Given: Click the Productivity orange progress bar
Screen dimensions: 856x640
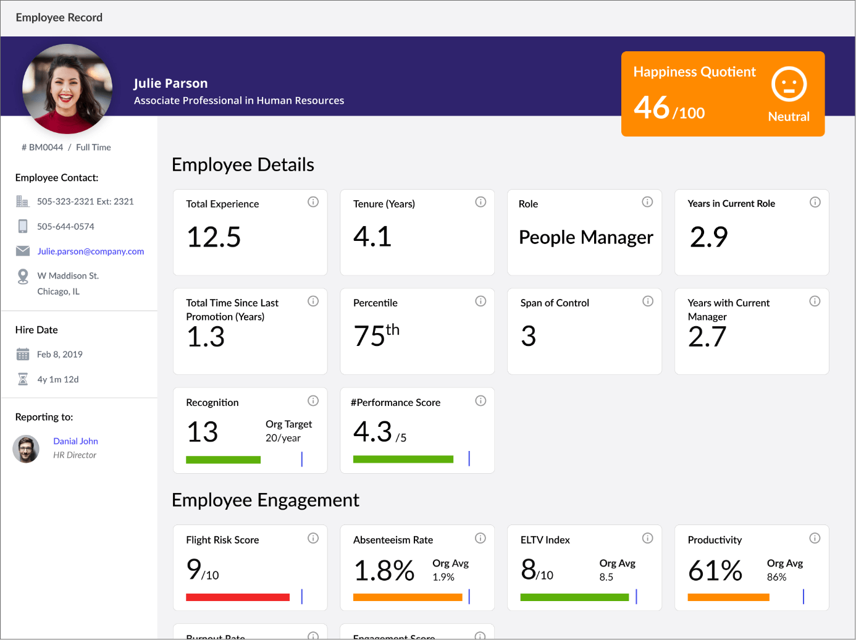Looking at the screenshot, I should click(729, 597).
